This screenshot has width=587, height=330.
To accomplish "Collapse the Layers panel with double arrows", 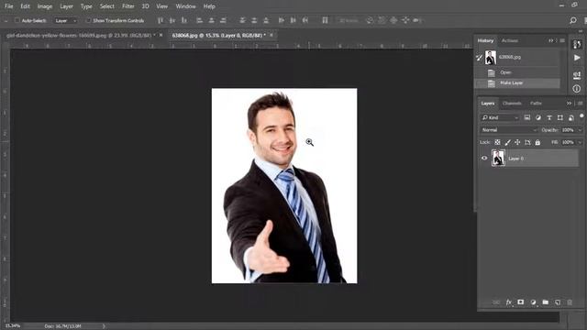I will (x=569, y=104).
